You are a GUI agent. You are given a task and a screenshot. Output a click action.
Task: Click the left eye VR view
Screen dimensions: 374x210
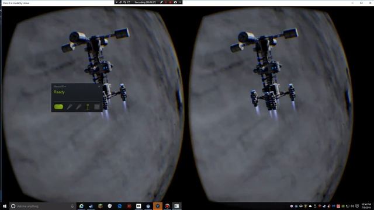(x=93, y=105)
